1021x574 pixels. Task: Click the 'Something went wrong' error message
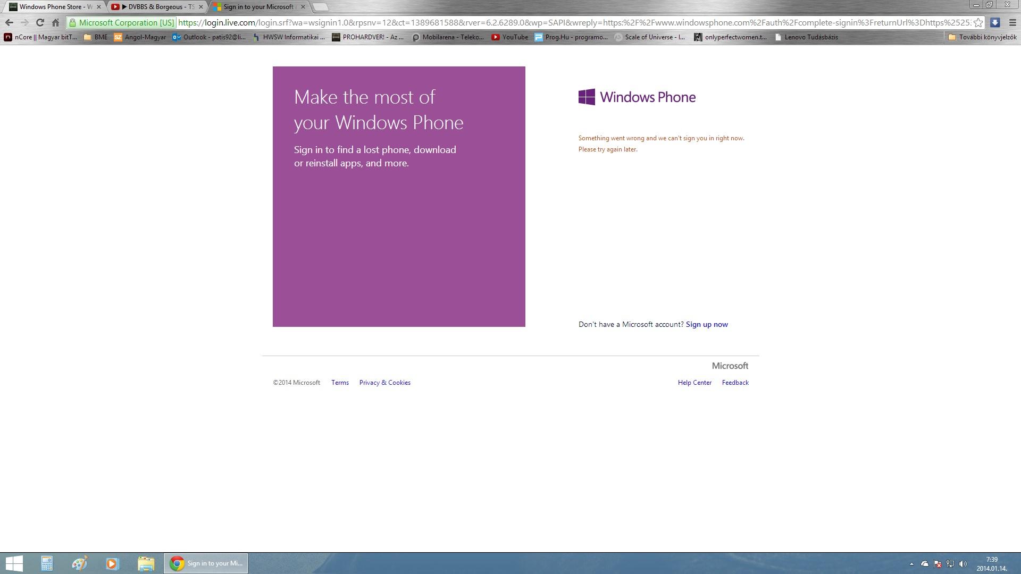point(661,143)
